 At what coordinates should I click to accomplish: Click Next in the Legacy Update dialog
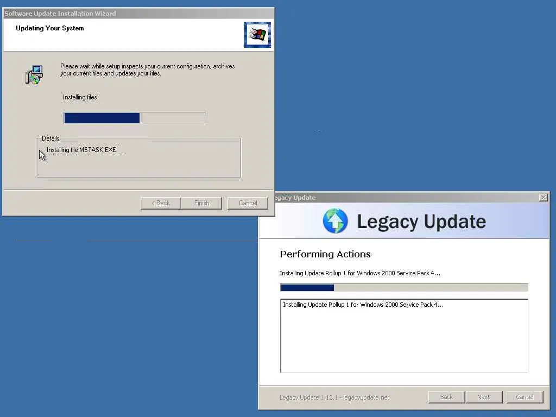tap(484, 397)
